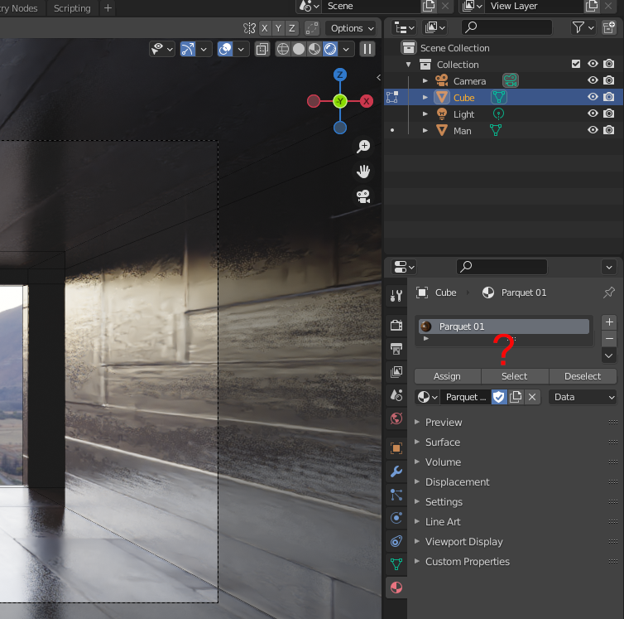
Task: Open the Object Data properties tab
Action: point(396,564)
